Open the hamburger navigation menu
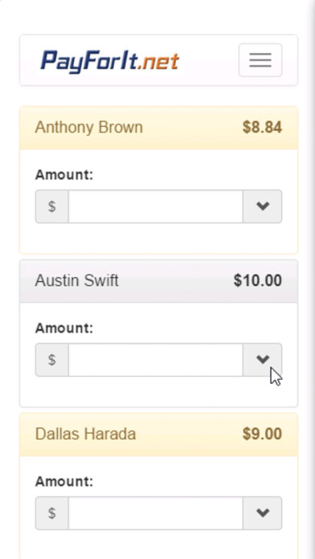This screenshot has width=315, height=559. coord(260,60)
